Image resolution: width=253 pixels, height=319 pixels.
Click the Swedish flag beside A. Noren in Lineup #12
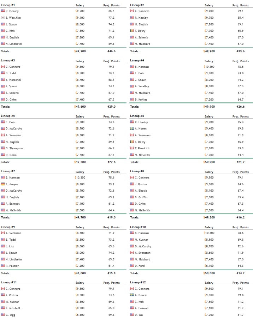[132, 295]
